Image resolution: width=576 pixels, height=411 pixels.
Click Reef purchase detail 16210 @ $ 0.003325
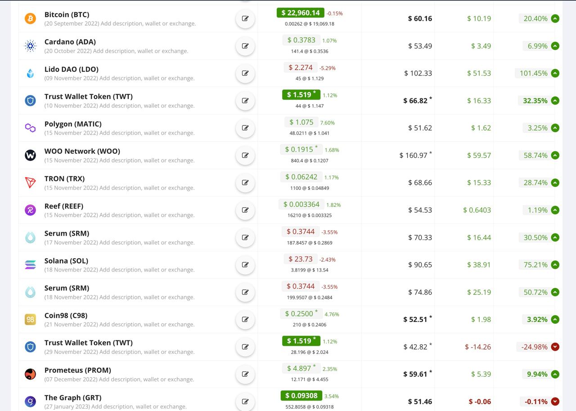click(x=310, y=215)
